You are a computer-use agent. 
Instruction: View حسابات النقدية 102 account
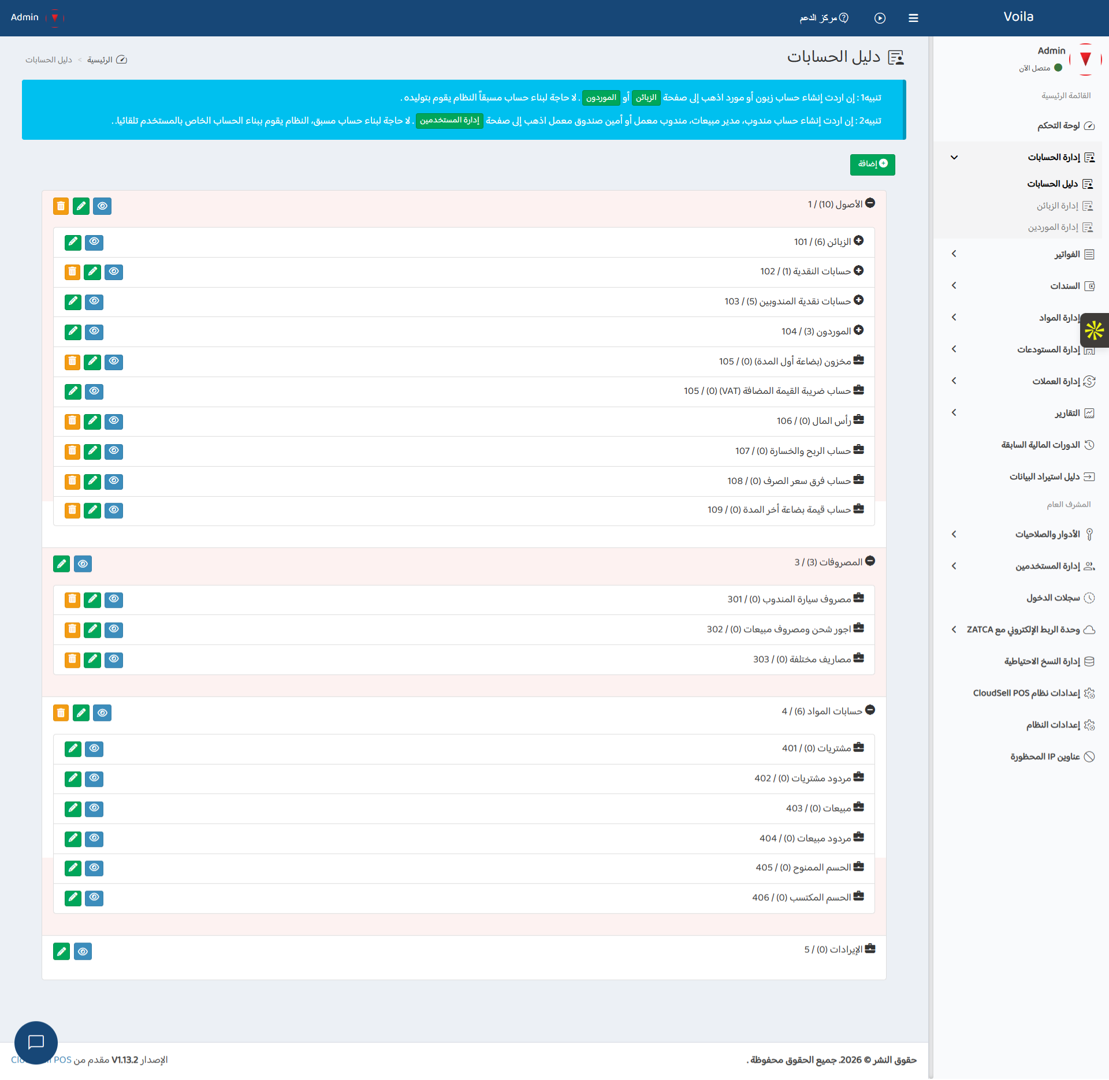pos(114,271)
